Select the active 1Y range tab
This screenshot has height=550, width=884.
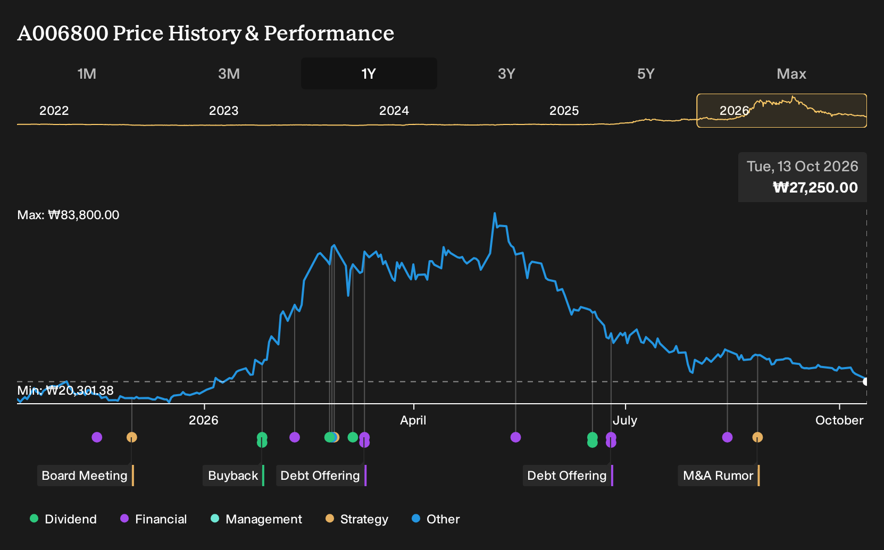point(369,73)
